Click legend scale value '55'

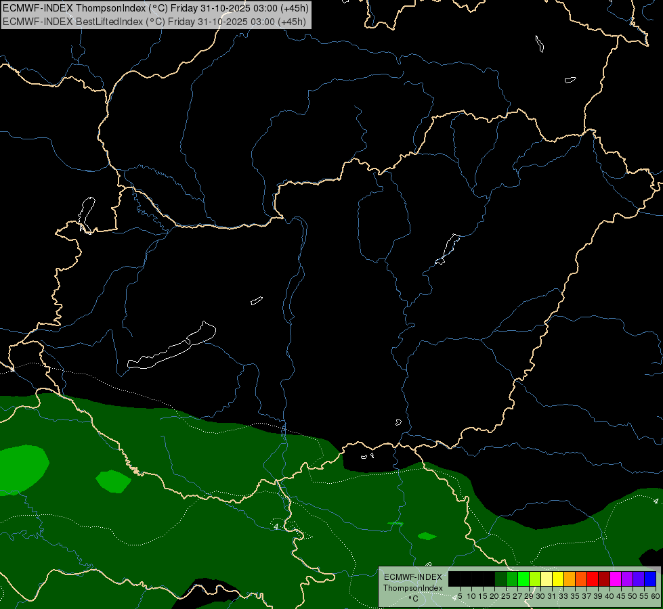pos(644,596)
